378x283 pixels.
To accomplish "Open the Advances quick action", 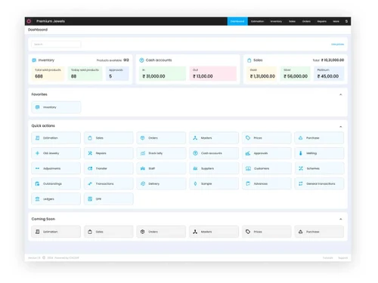I will click(267, 183).
